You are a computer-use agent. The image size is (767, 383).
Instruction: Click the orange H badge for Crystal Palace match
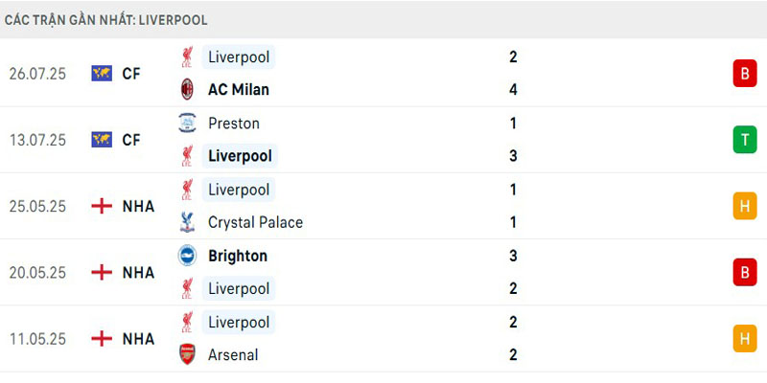coord(744,206)
